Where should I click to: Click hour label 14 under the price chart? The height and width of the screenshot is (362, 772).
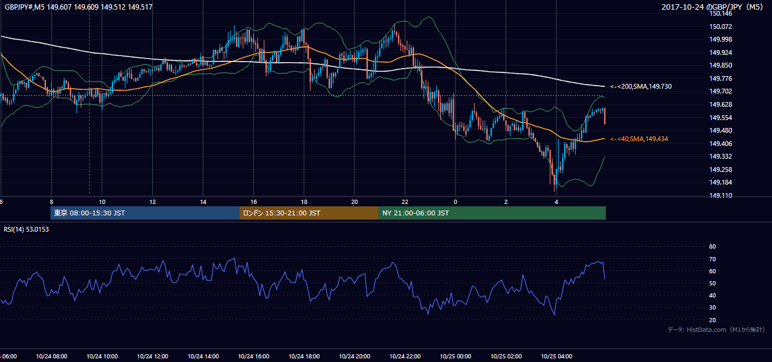coord(203,202)
